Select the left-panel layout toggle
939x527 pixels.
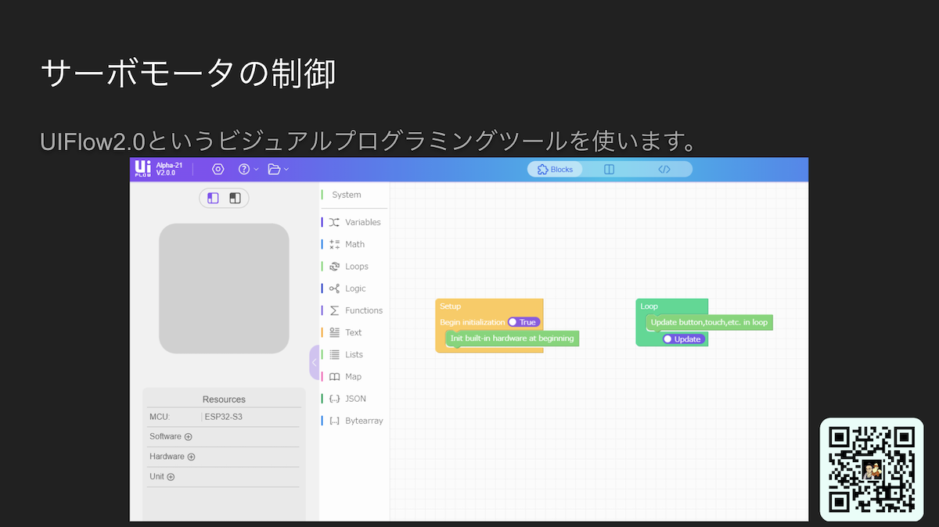coord(213,199)
